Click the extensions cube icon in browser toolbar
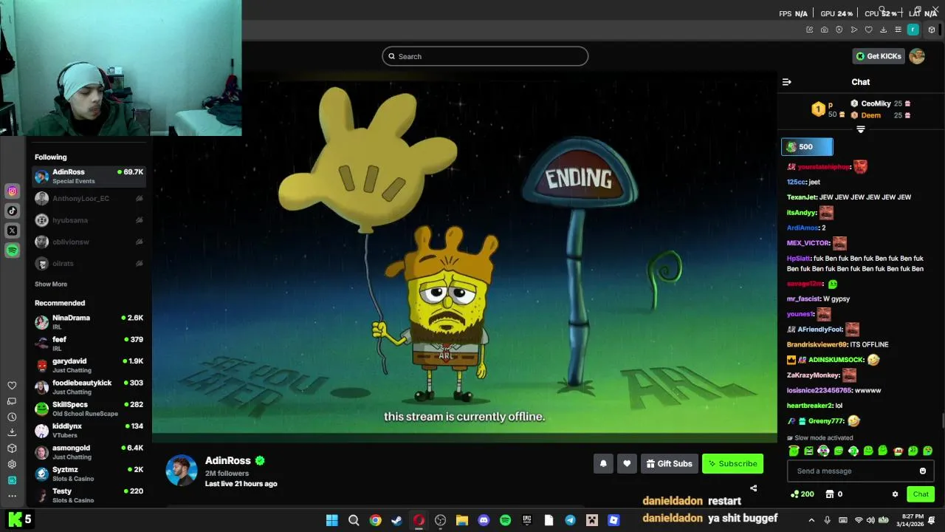Image resolution: width=945 pixels, height=532 pixels. (932, 30)
